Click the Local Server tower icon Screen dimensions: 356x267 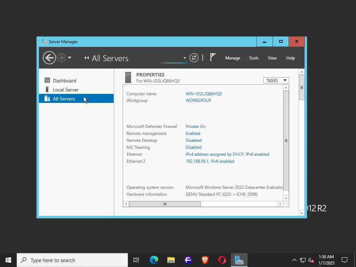coord(47,89)
